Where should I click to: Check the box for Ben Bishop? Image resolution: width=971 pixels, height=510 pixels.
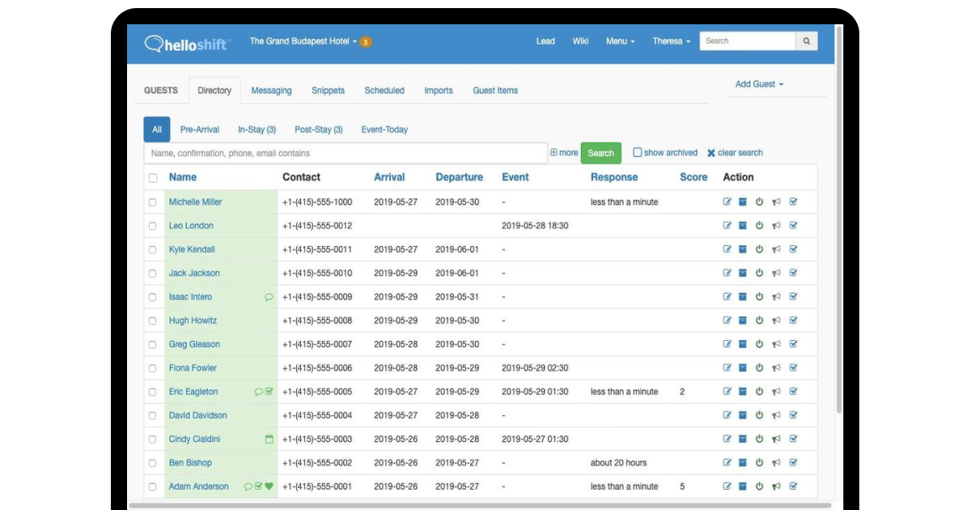pyautogui.click(x=153, y=463)
